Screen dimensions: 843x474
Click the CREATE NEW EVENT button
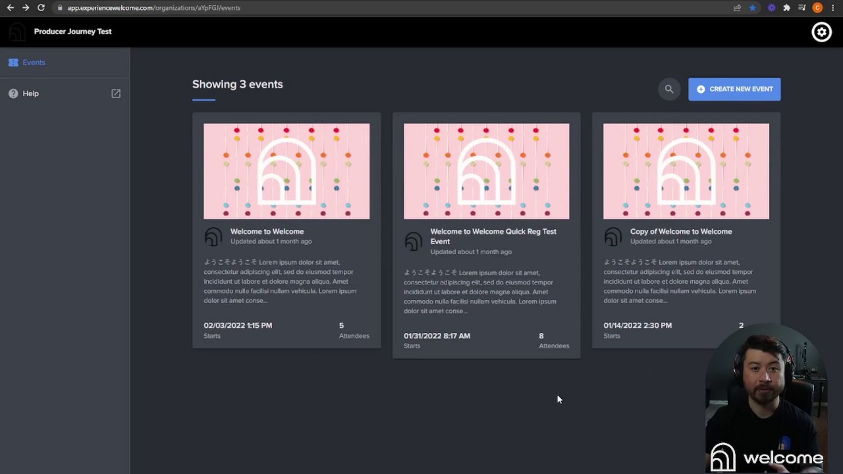click(734, 89)
